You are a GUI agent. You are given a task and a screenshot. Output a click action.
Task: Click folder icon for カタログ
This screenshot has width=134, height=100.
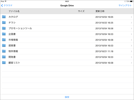(x=4, y=17)
